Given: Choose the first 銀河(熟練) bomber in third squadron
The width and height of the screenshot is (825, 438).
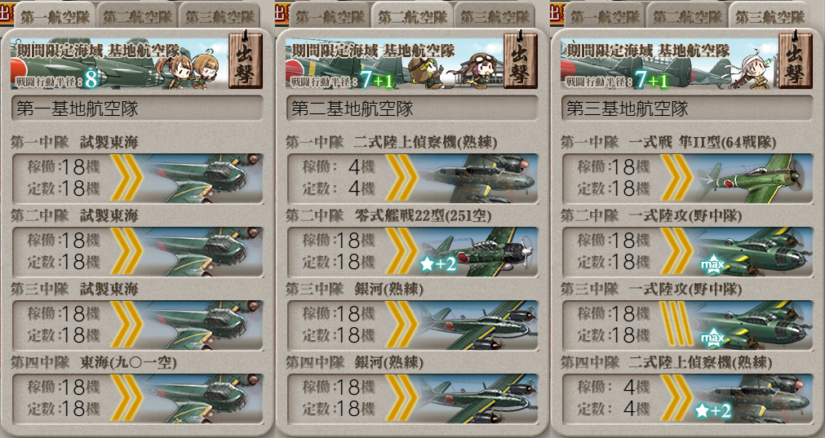Looking at the screenshot, I should [477, 325].
